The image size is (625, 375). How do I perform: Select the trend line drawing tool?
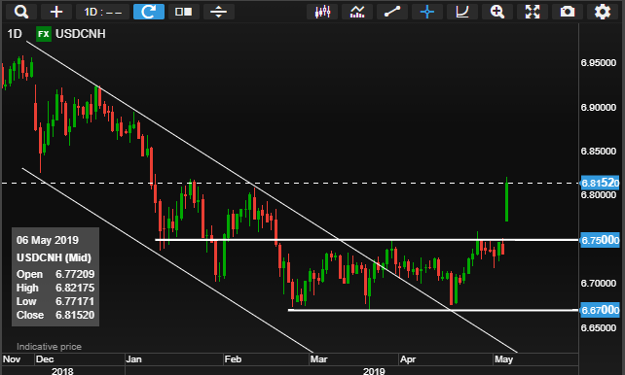392,12
